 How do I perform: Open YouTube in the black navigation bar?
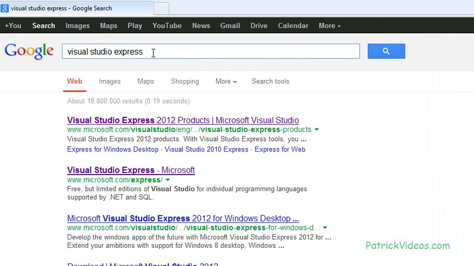[x=167, y=26]
